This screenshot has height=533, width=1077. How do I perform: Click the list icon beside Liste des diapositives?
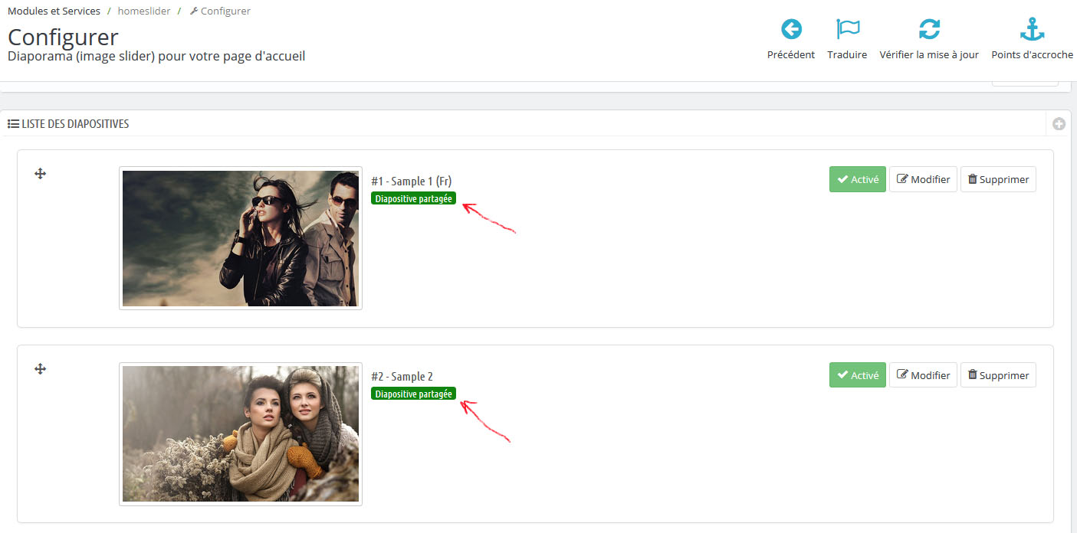(13, 123)
